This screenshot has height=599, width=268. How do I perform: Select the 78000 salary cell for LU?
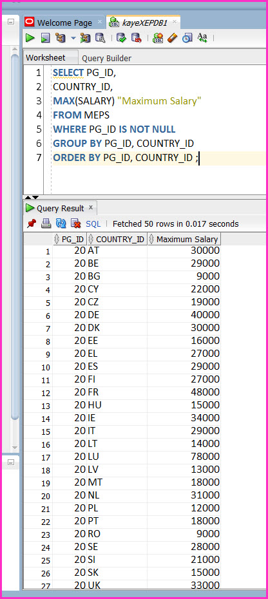coord(184,457)
